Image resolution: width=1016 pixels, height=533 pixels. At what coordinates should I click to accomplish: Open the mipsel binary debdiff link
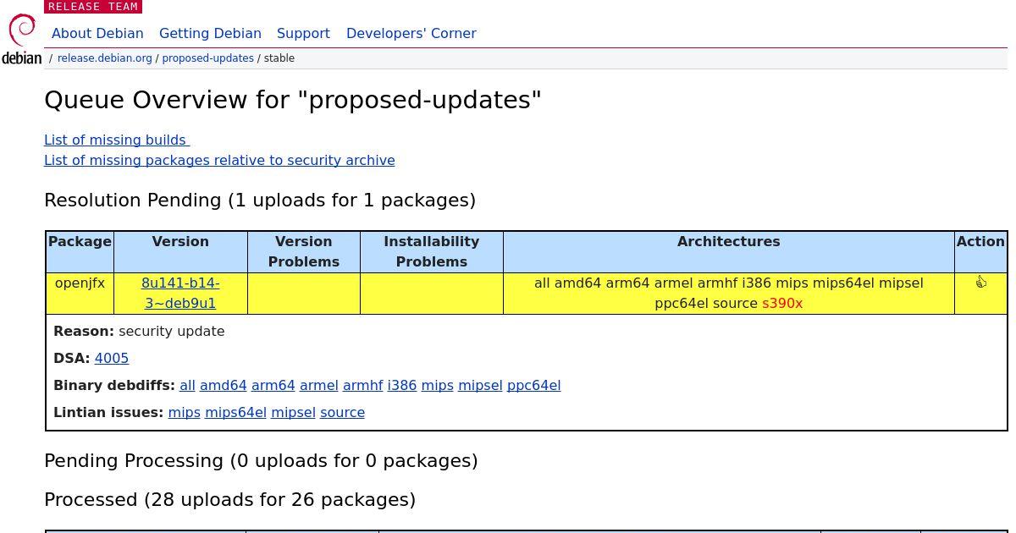point(480,385)
